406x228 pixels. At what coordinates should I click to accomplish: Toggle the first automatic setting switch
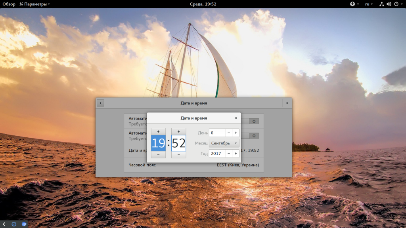point(251,121)
